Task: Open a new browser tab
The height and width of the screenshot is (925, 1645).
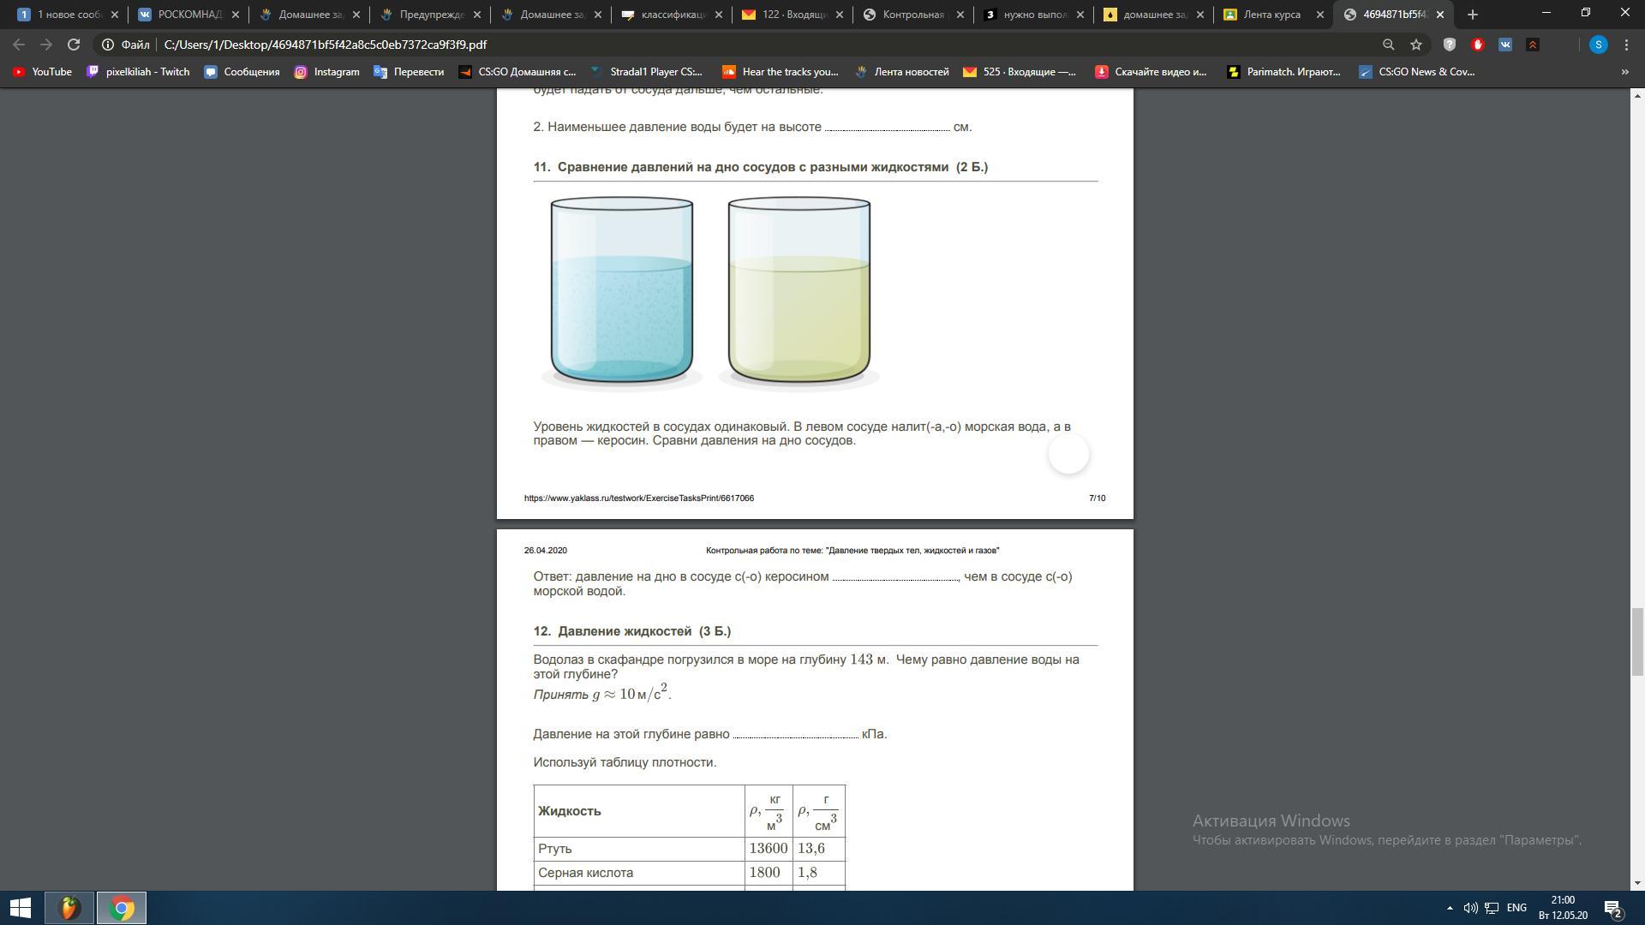Action: (1473, 15)
